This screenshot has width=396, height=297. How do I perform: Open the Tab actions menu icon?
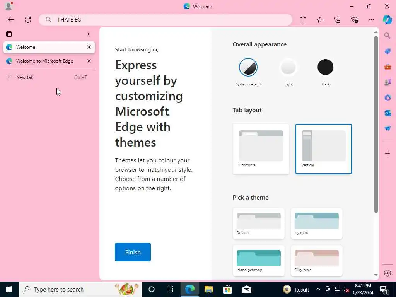pos(9,34)
